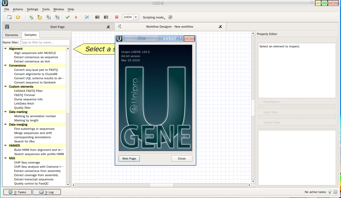341x198 pixels.
Task: Select Search for tfbs sample
Action: [24, 141]
